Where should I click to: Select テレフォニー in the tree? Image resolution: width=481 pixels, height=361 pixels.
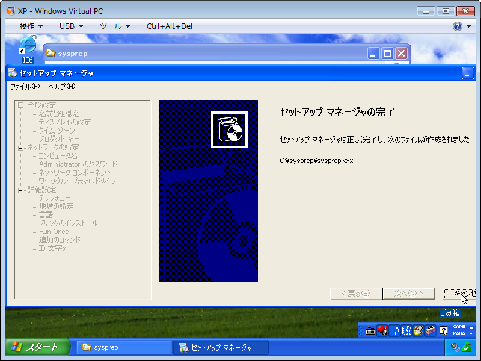point(55,198)
